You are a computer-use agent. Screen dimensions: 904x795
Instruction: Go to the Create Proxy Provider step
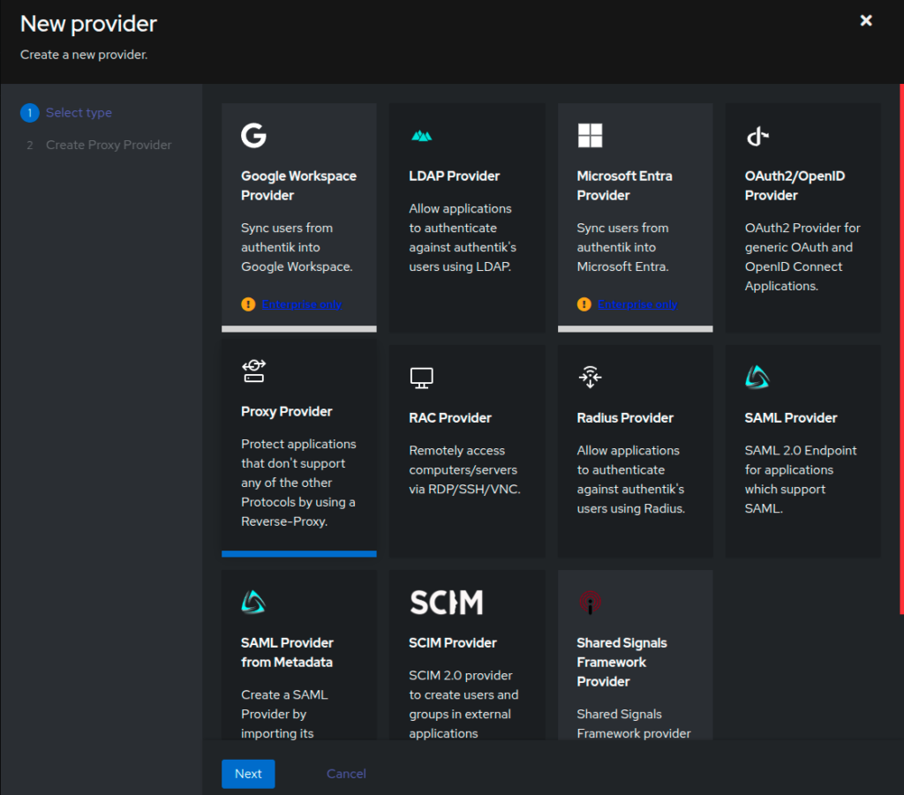[109, 146]
